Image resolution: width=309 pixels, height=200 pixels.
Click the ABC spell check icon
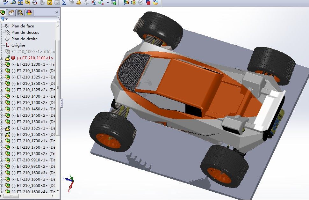pyautogui.click(x=5, y=3)
